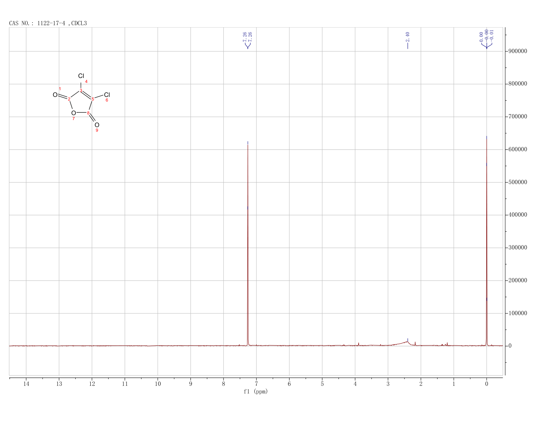Click the 600000 intensity axis label
Screen dimensions: 548x423
click(517, 150)
